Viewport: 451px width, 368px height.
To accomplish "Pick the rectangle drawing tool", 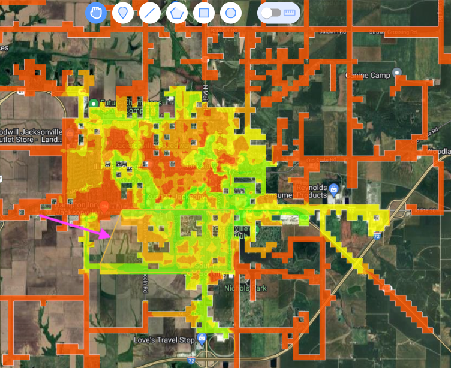I will click(x=204, y=13).
